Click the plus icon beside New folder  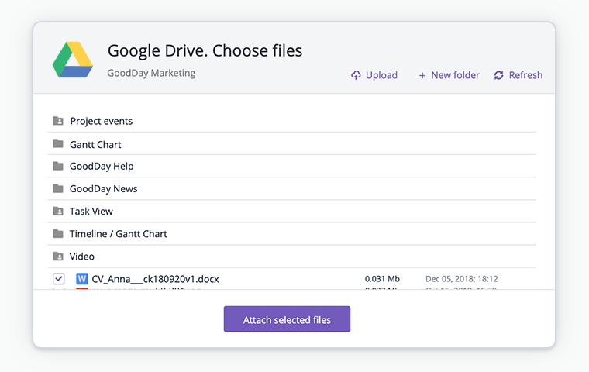click(422, 75)
